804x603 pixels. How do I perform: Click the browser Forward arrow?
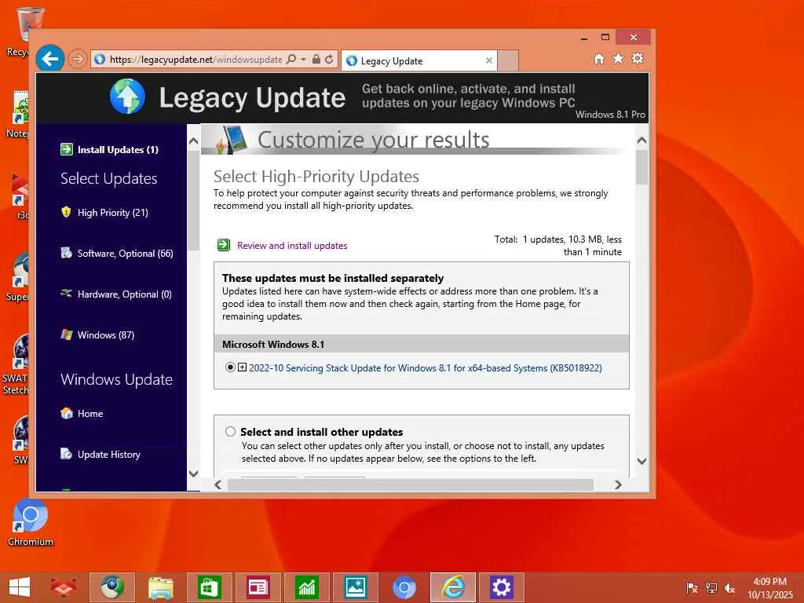click(78, 59)
